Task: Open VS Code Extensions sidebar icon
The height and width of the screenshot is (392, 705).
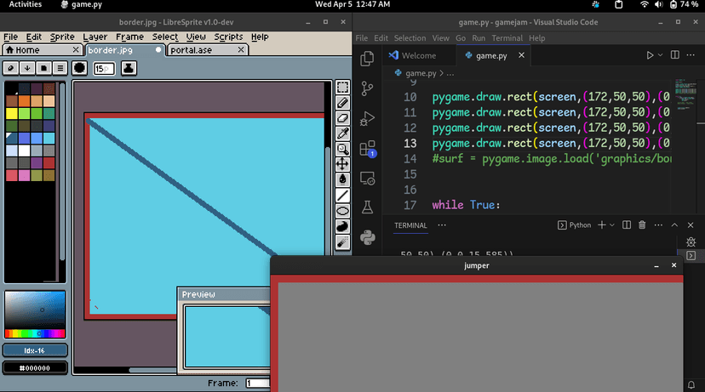Action: pos(368,148)
